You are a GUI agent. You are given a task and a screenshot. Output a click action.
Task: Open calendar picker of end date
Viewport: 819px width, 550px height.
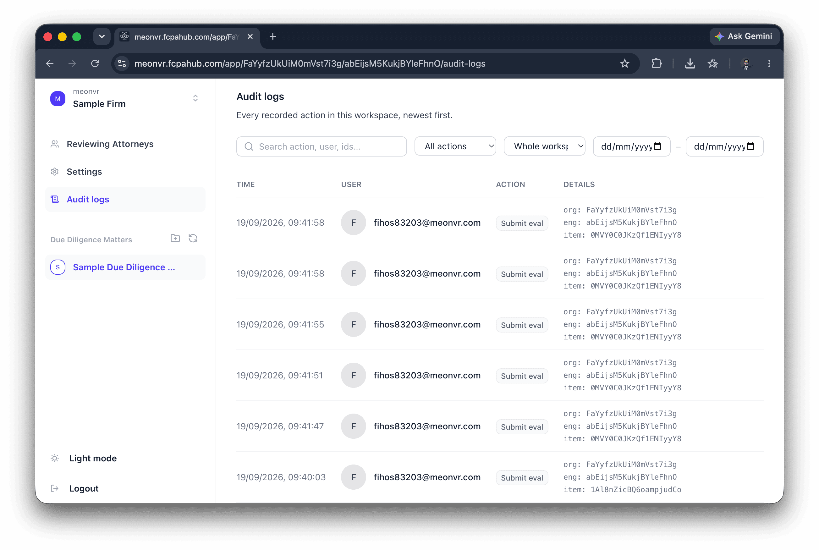[x=750, y=146]
